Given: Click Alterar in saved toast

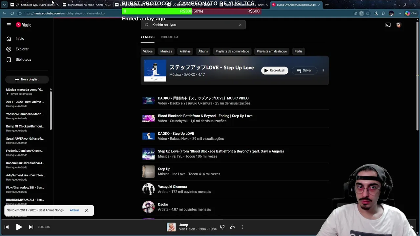Looking at the screenshot, I should point(74,210).
